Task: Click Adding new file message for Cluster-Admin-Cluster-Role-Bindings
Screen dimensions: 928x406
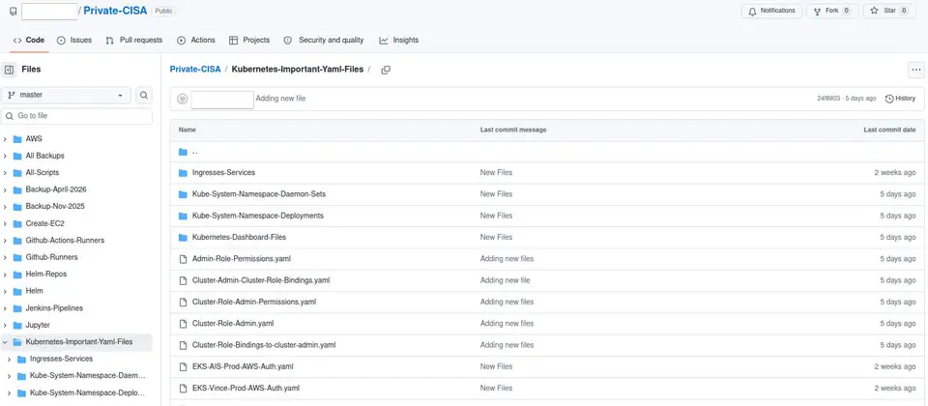Action: 505,280
